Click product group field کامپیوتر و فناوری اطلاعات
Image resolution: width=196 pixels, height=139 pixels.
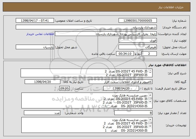tap(121, 82)
